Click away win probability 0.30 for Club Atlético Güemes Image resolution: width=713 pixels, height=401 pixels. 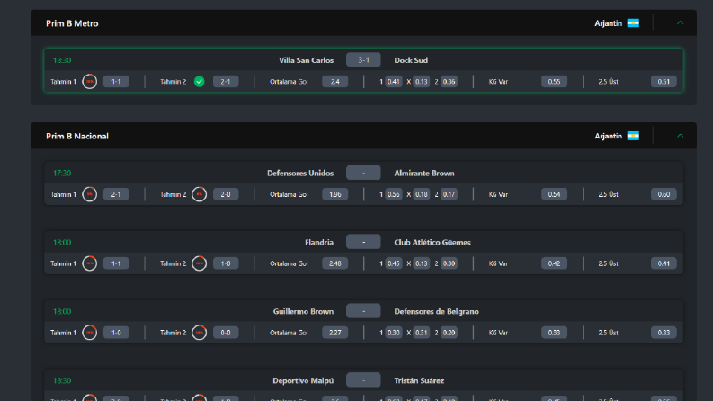click(x=449, y=263)
